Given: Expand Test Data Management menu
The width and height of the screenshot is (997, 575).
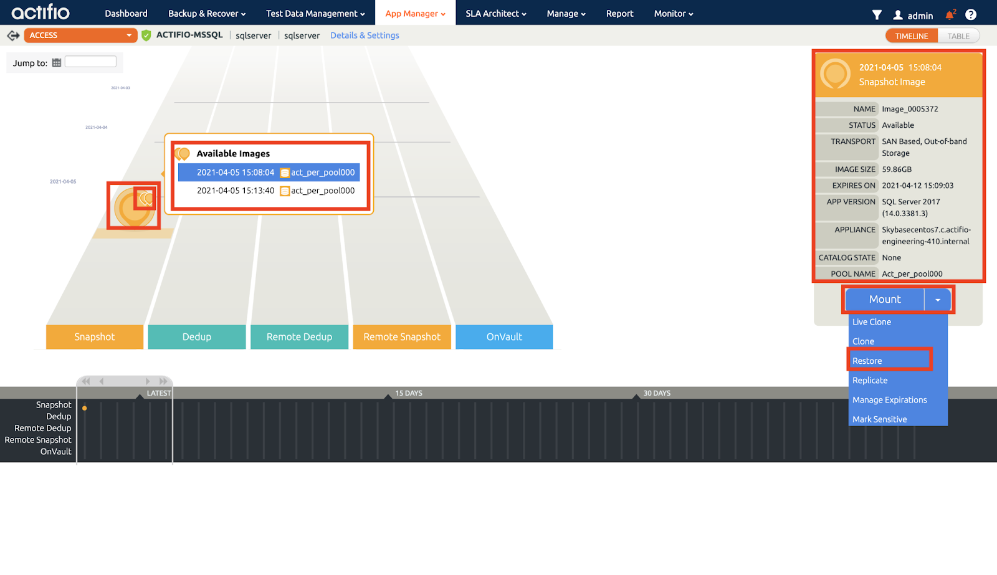Looking at the screenshot, I should (x=315, y=14).
